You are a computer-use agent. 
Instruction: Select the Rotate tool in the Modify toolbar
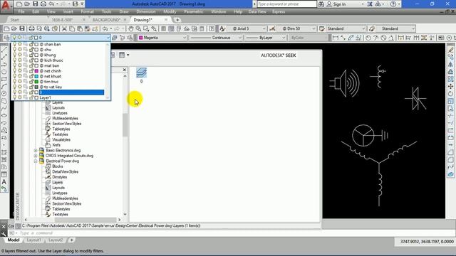click(x=451, y=93)
